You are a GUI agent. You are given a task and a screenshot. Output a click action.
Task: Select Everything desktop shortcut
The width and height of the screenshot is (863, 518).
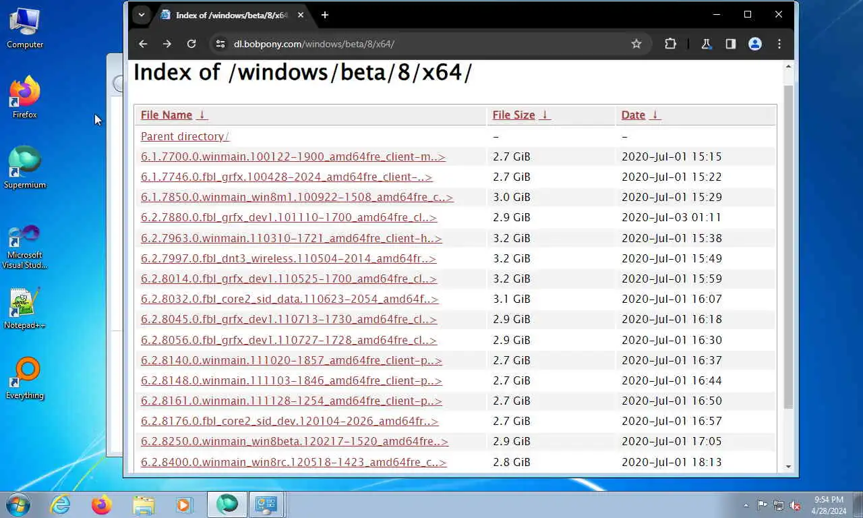(x=25, y=378)
